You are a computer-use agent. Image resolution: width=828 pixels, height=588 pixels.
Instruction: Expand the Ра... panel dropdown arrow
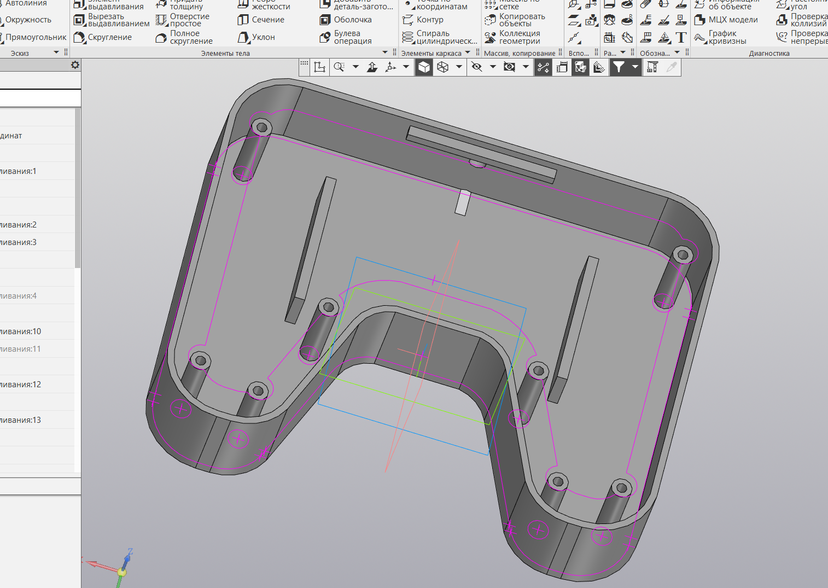[x=623, y=53]
